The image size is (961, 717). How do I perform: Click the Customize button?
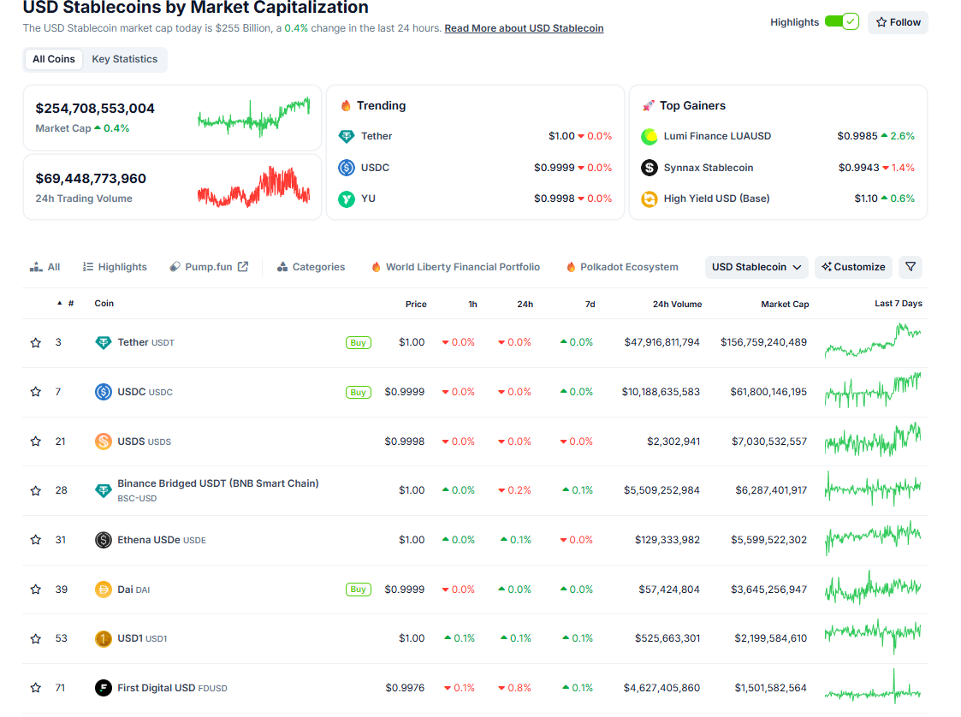click(x=853, y=267)
